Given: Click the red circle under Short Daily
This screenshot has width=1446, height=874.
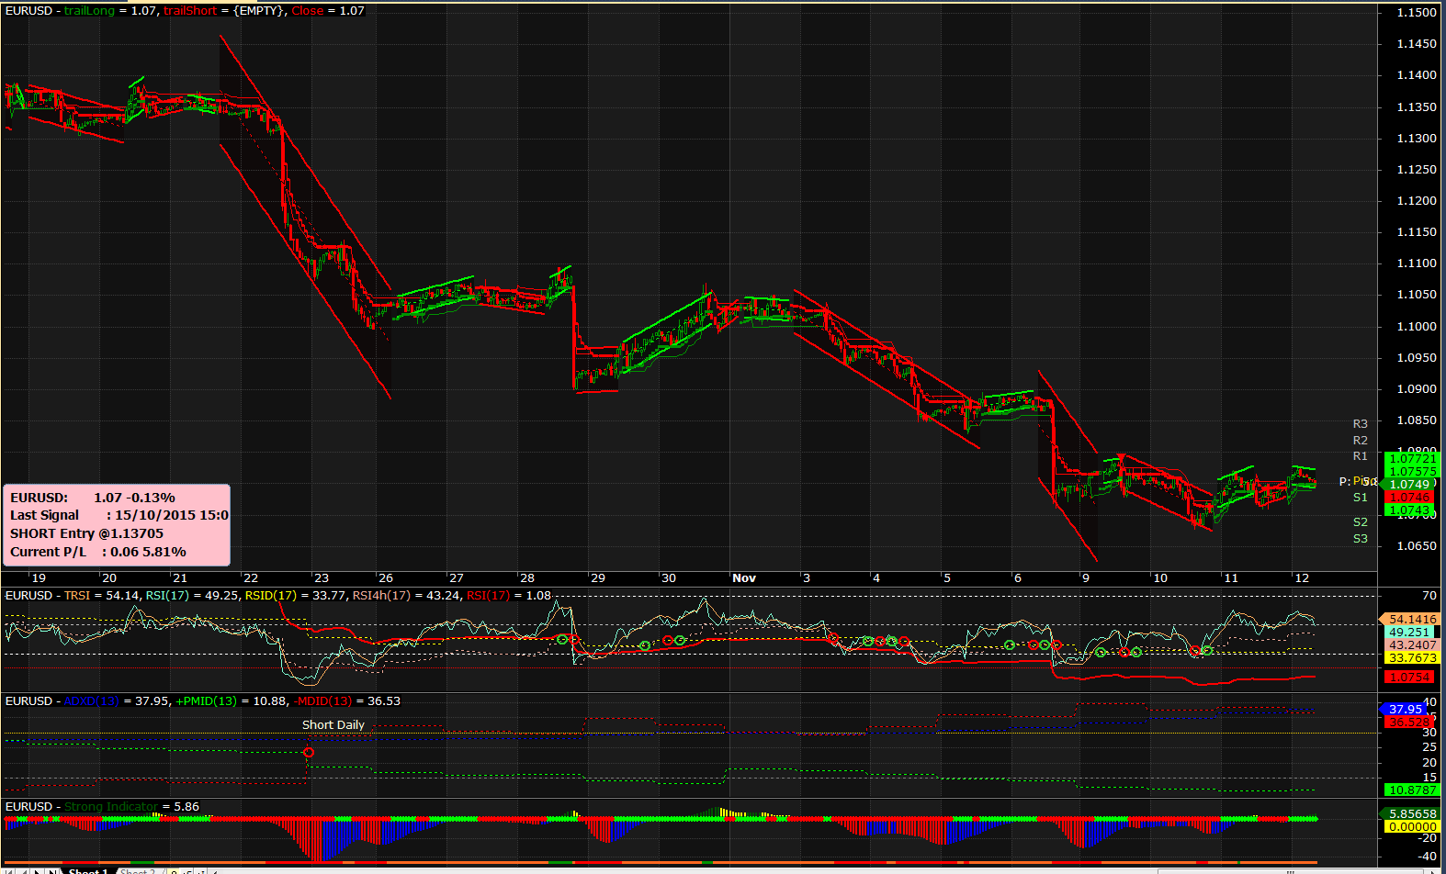Looking at the screenshot, I should [x=309, y=753].
